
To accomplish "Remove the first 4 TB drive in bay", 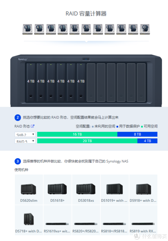I will pyautogui.click(x=31, y=83).
